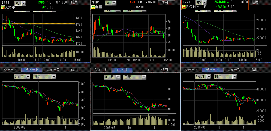Image resolution: width=271 pixels, height=131 pixels.
Task: Click stock code 9101
Action: 96,2
